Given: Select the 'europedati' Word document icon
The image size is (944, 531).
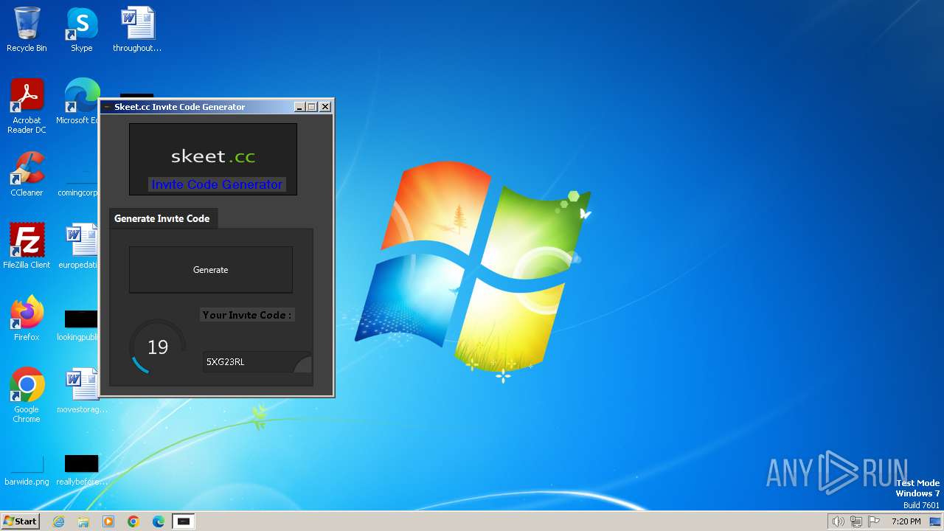Looking at the screenshot, I should (x=80, y=246).
